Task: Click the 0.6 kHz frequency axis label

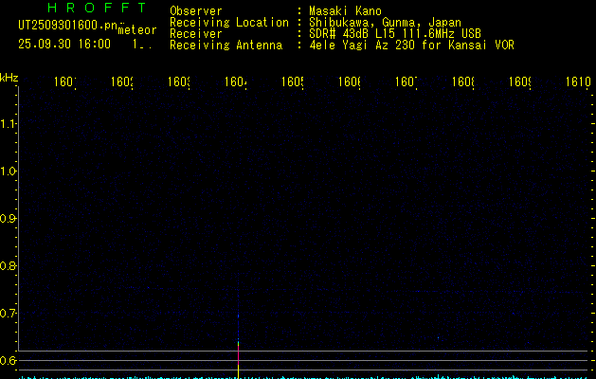Action: 9,361
